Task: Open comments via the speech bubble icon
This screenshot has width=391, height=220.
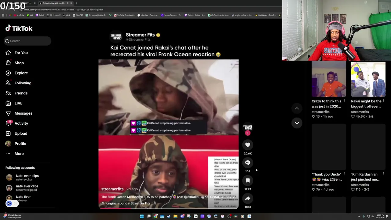Action: pos(248,163)
